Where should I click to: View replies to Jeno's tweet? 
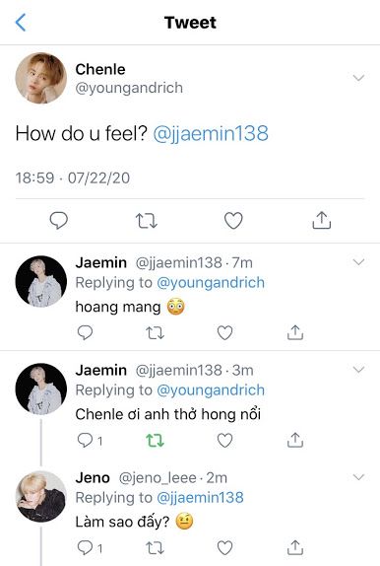tap(90, 548)
